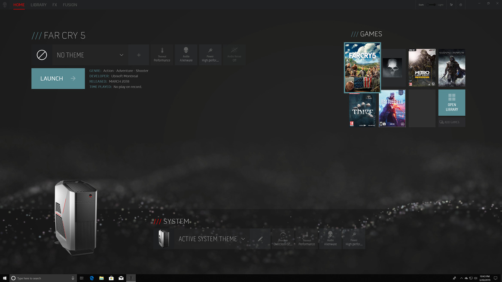Image resolution: width=502 pixels, height=282 pixels.
Task: Select Shadow of Mordor game cover
Action: pos(452,68)
